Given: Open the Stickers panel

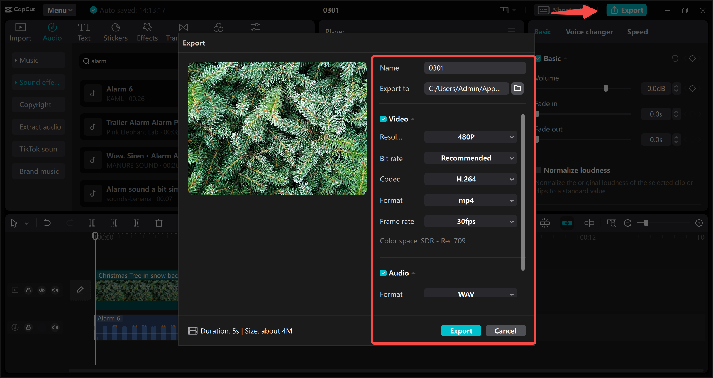Looking at the screenshot, I should click(115, 31).
